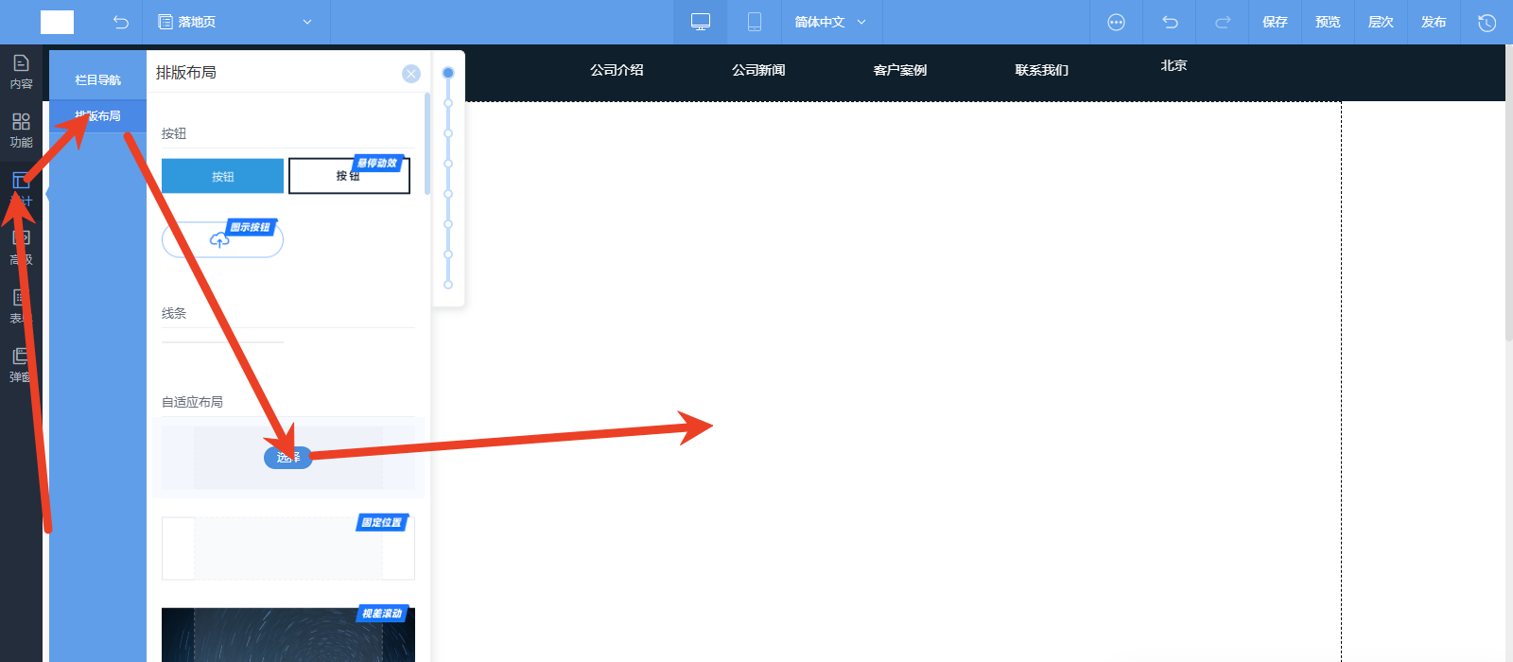Choose the 固定位置 layout thumbnail
1513x662 pixels.
[288, 549]
